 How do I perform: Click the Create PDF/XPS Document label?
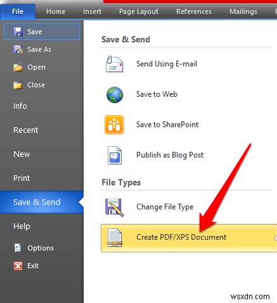point(181,237)
